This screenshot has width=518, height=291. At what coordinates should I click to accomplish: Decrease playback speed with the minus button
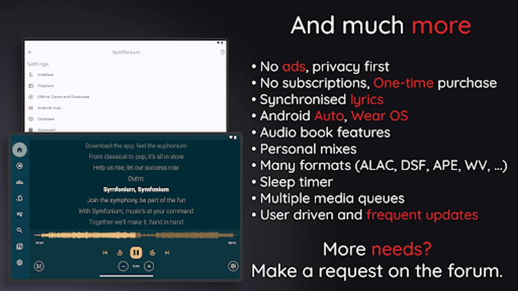[124, 266]
